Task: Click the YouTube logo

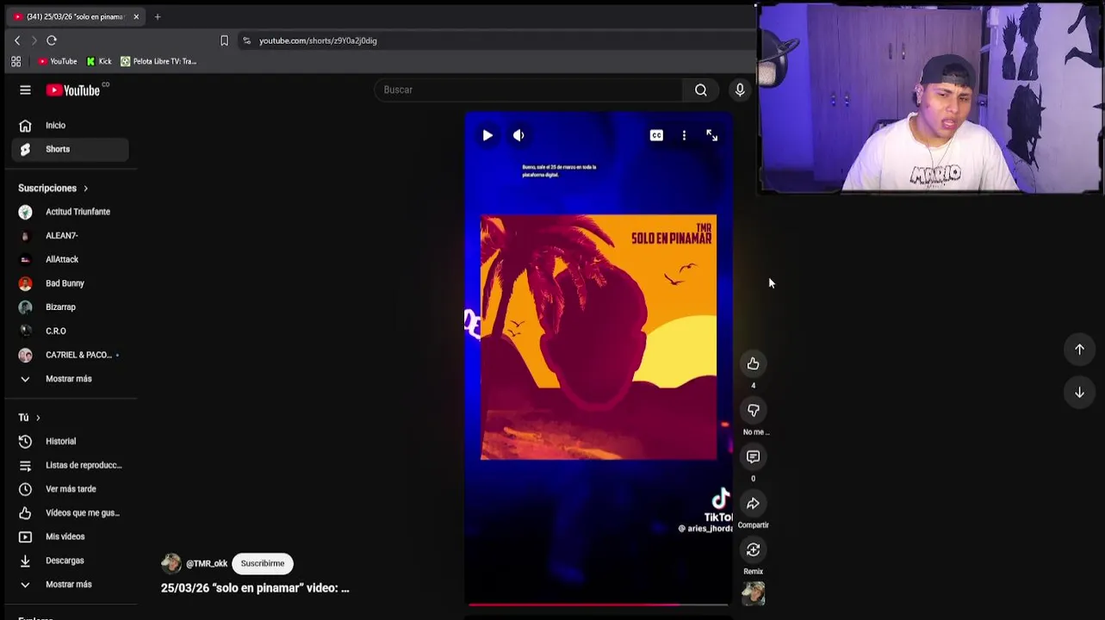Action: pos(73,90)
